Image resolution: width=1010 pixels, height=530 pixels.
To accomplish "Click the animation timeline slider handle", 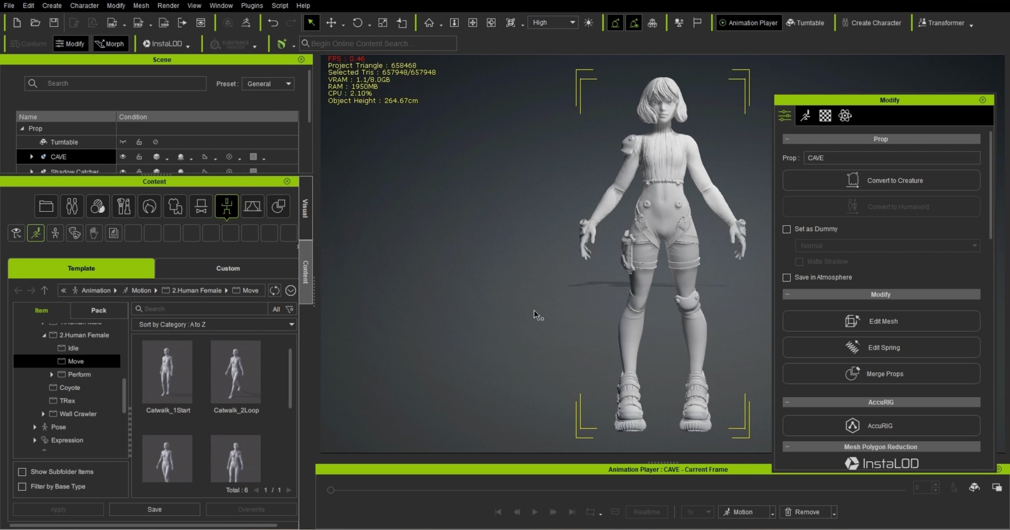I will coord(331,490).
